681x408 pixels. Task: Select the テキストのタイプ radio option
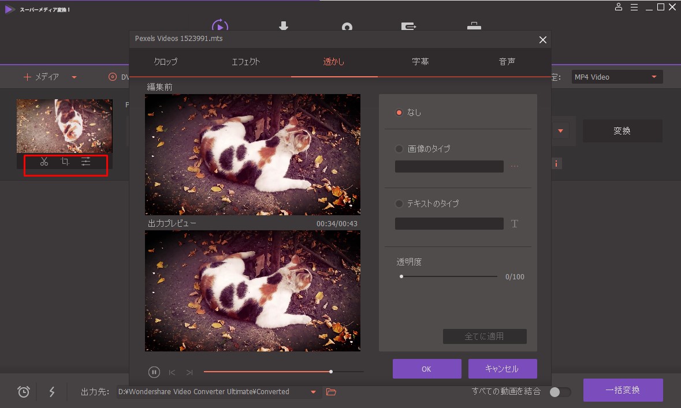pyautogui.click(x=399, y=204)
